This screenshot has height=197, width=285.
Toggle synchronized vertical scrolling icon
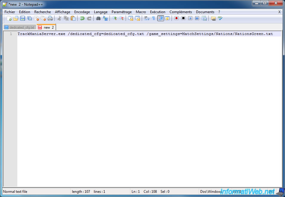[x=130, y=18]
